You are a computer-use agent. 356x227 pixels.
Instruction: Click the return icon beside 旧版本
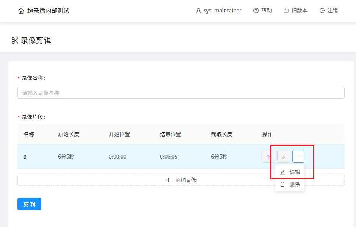(286, 11)
